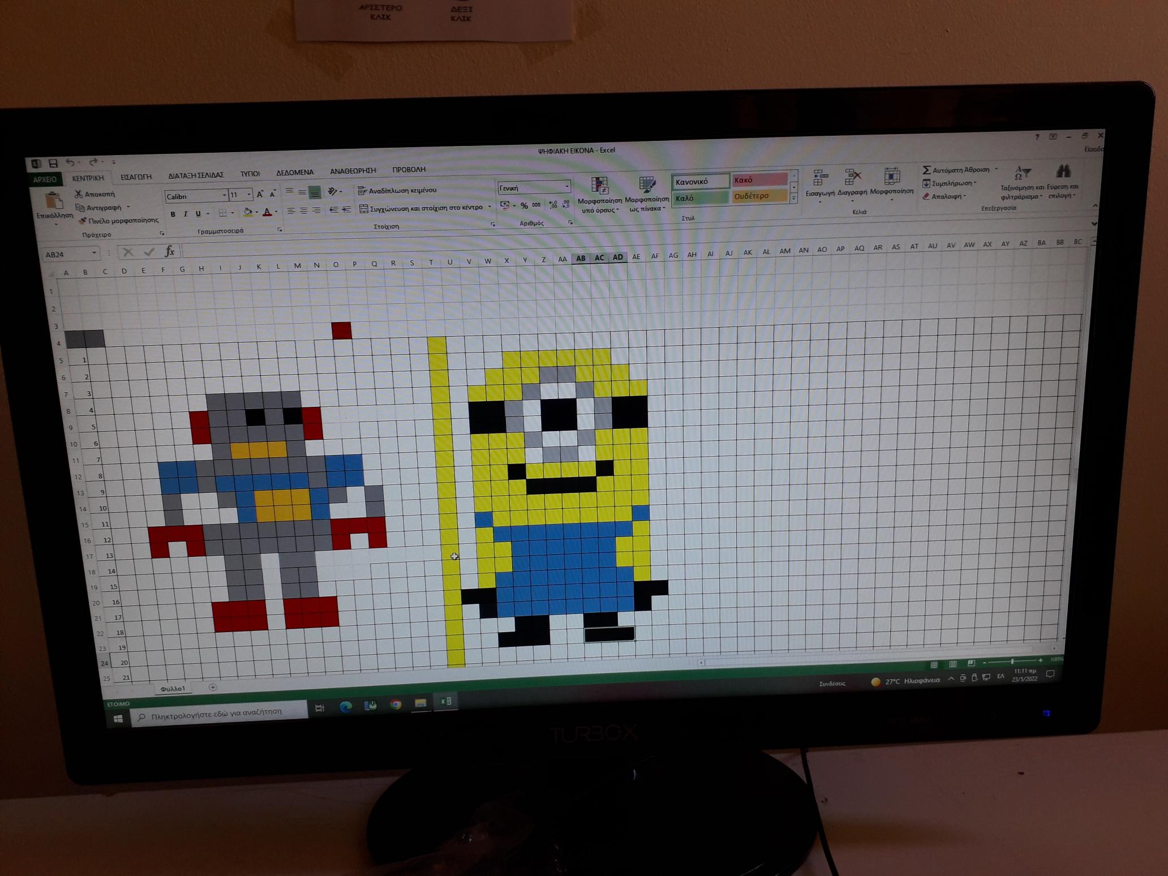Open the borders dropdown arrow

pyautogui.click(x=233, y=213)
